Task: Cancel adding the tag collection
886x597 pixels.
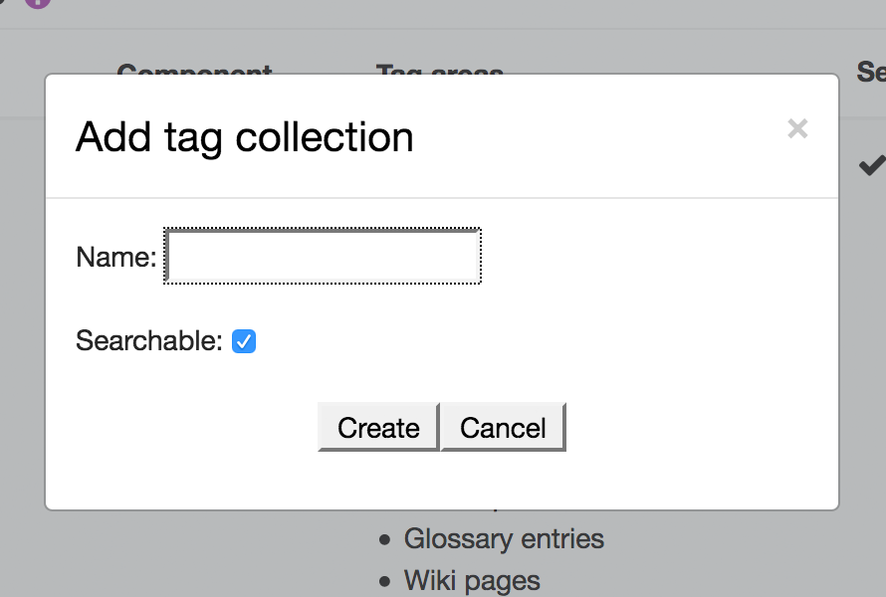Action: point(503,427)
